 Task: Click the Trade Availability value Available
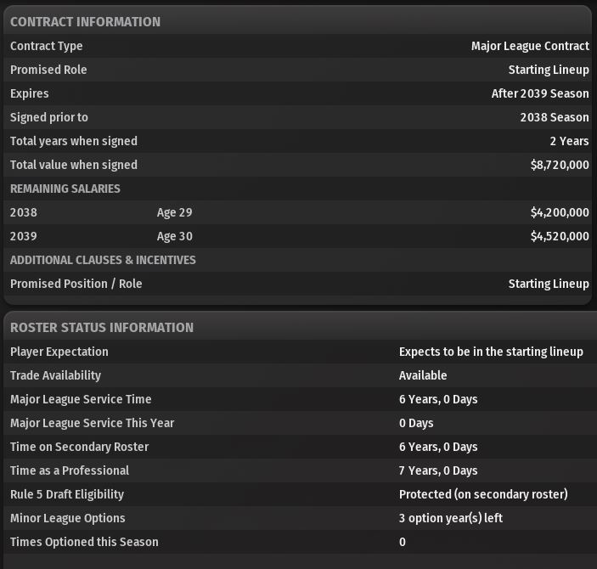(423, 375)
